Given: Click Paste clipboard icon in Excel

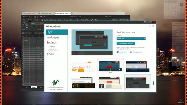Looking at the screenshot, I should click(24, 24).
